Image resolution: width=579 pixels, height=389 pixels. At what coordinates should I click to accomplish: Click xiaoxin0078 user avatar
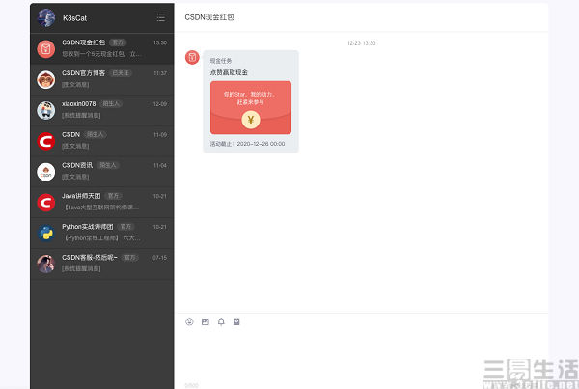46,110
